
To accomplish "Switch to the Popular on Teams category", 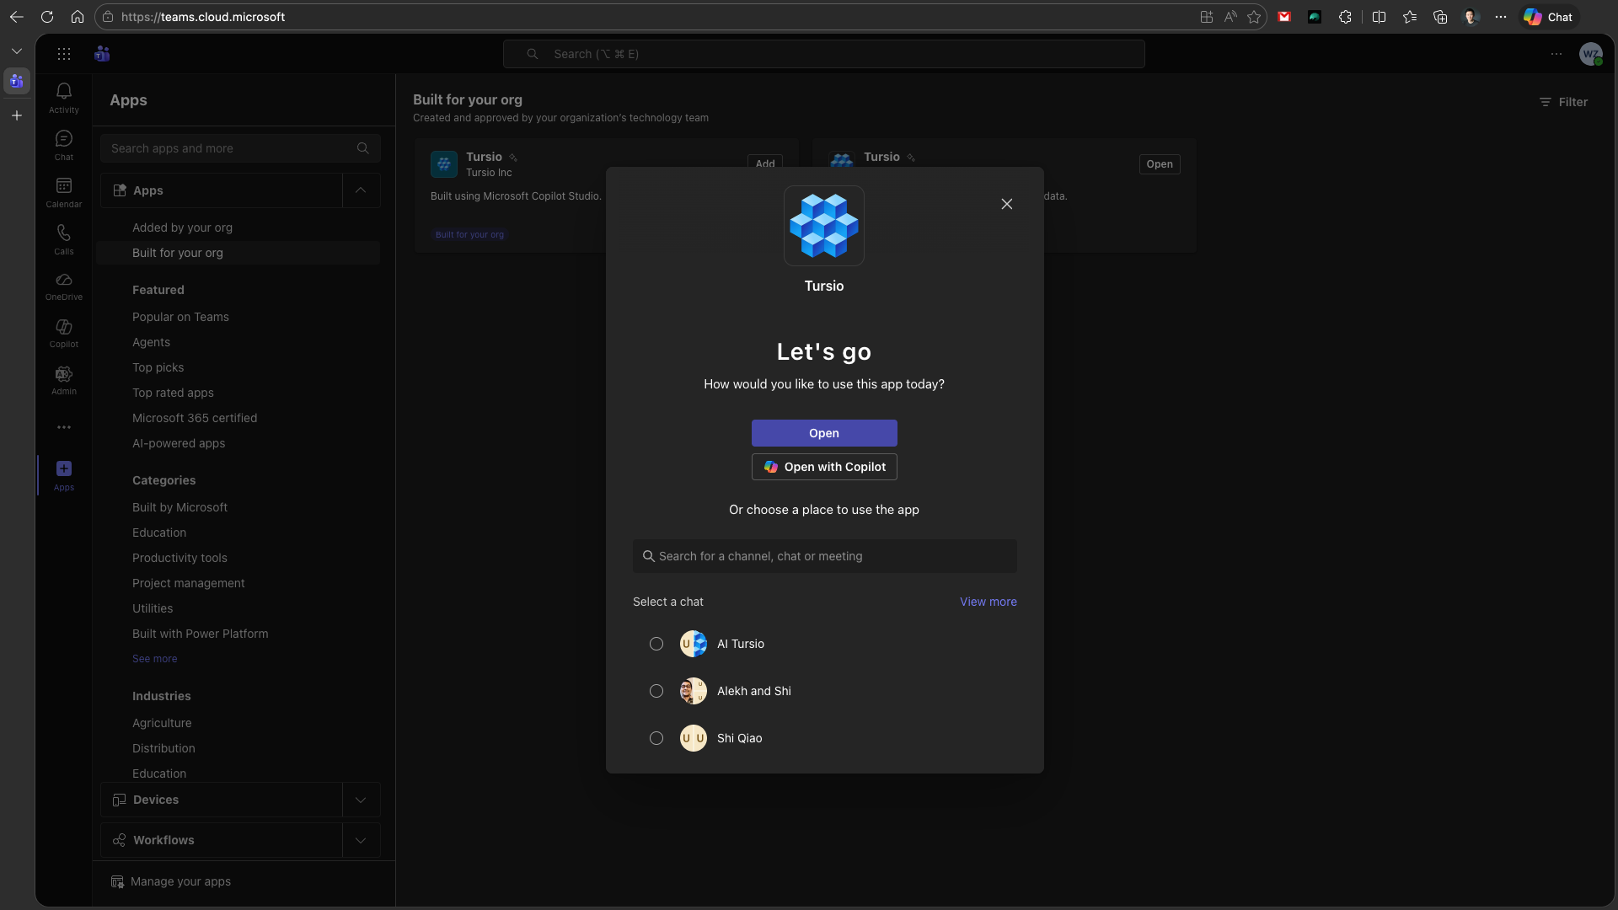I will 180,317.
